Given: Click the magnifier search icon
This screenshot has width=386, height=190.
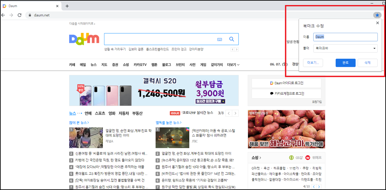Looking at the screenshot, I should coord(231,39).
